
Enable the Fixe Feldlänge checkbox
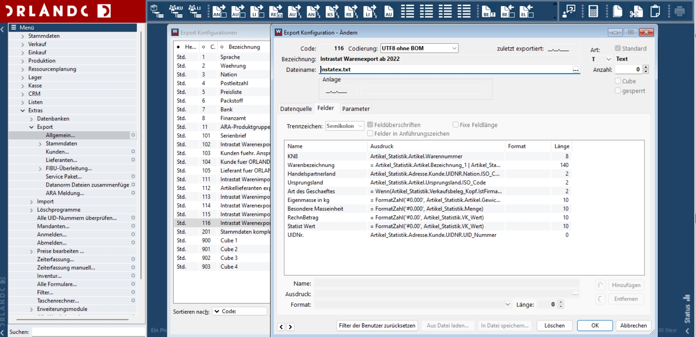click(456, 125)
